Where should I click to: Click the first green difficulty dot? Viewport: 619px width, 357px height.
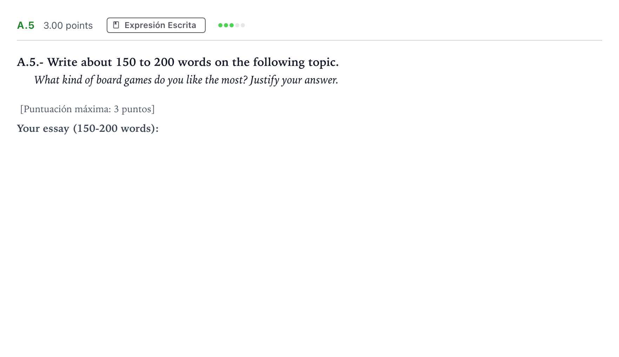pyautogui.click(x=220, y=25)
